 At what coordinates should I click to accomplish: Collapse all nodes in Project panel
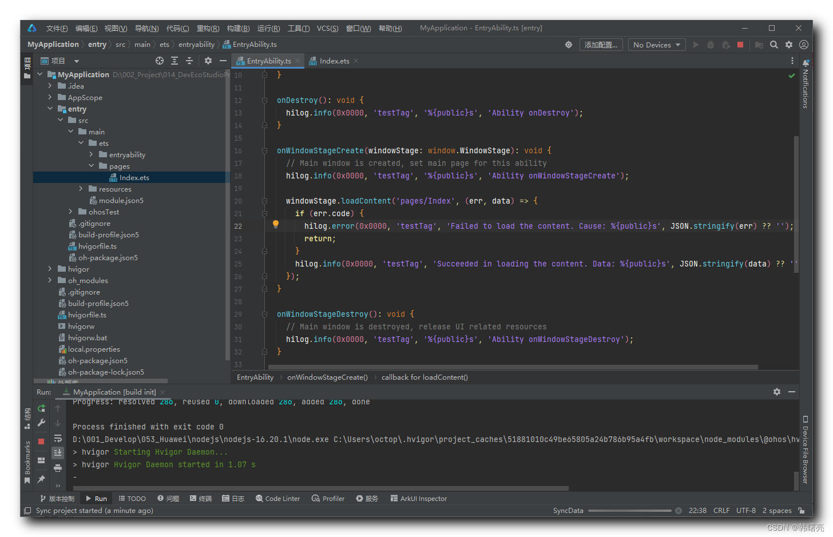click(x=189, y=61)
